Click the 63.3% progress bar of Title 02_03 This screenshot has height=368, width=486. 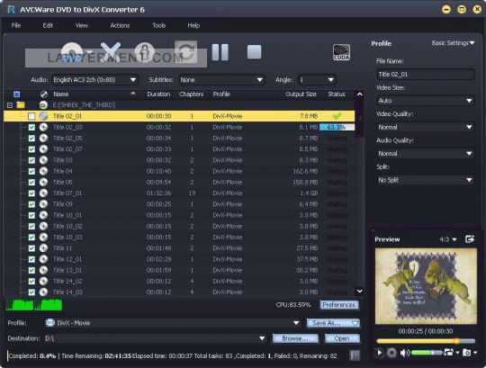pyautogui.click(x=337, y=127)
